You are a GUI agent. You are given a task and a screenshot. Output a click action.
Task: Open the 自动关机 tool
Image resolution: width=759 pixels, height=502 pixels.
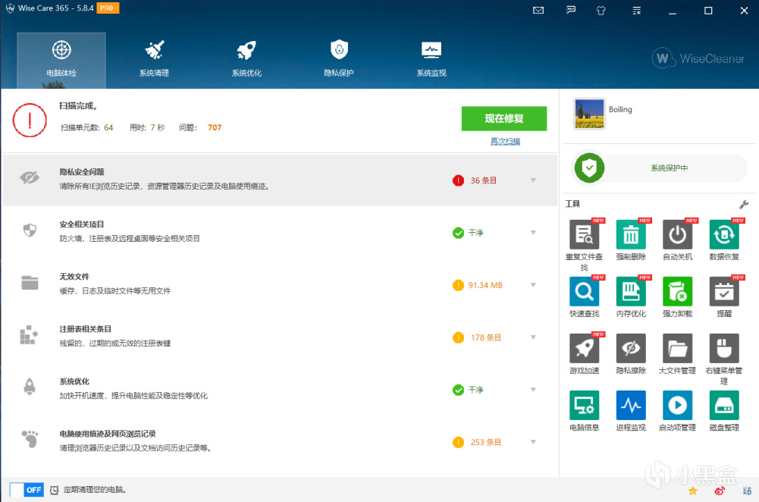[x=677, y=235]
